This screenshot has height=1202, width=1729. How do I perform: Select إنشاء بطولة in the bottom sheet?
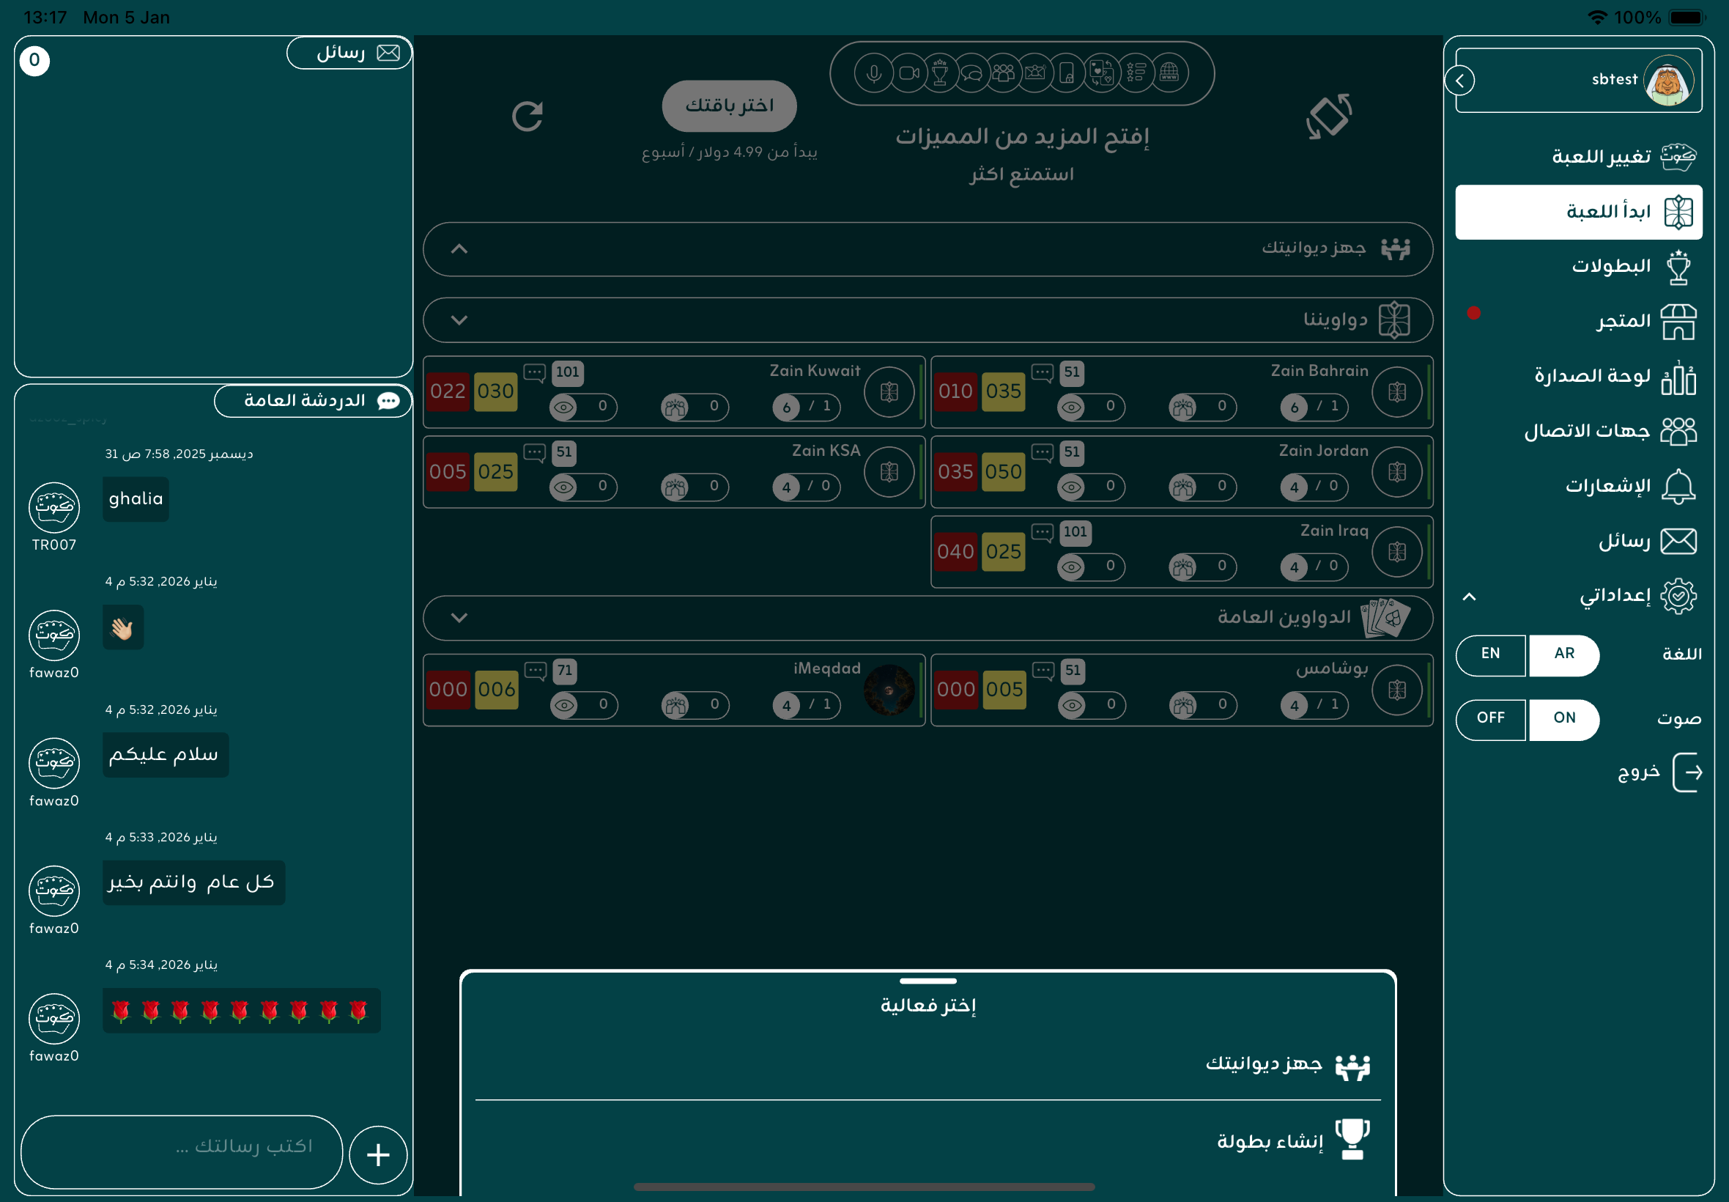1270,1142
